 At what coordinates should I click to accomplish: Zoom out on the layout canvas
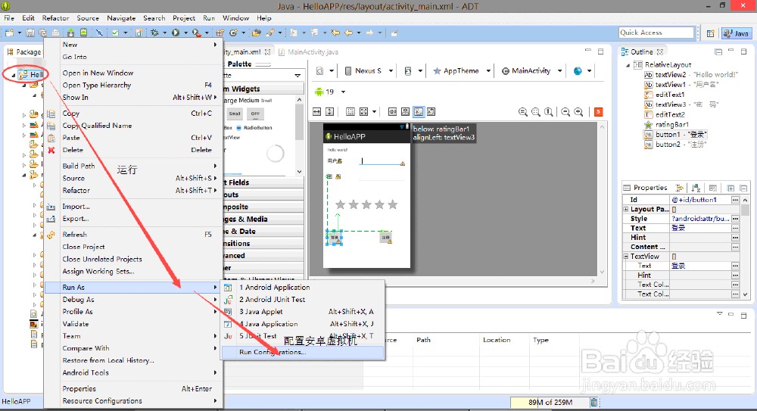click(x=565, y=112)
